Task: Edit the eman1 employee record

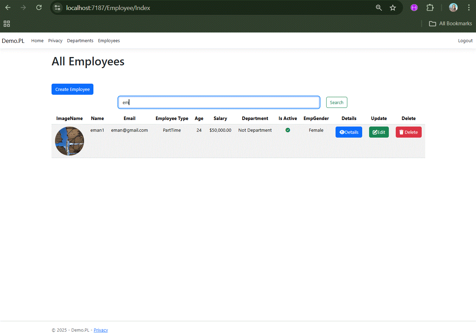Action: point(379,132)
